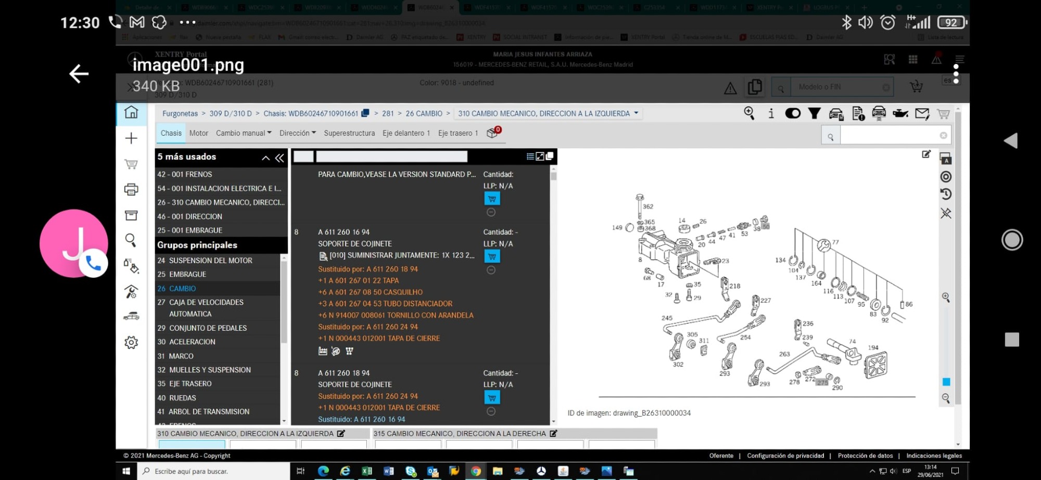Click the wide filter box above parts list

(x=392, y=157)
